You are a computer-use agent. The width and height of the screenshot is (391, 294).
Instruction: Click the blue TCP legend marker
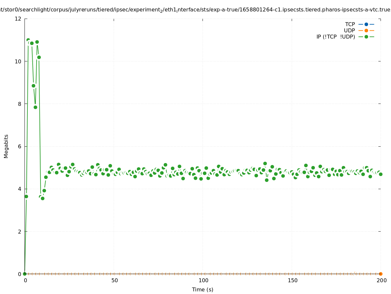click(366, 24)
